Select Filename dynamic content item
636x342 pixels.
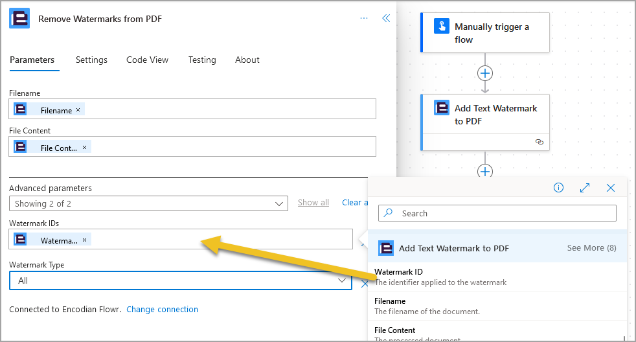[x=497, y=306]
